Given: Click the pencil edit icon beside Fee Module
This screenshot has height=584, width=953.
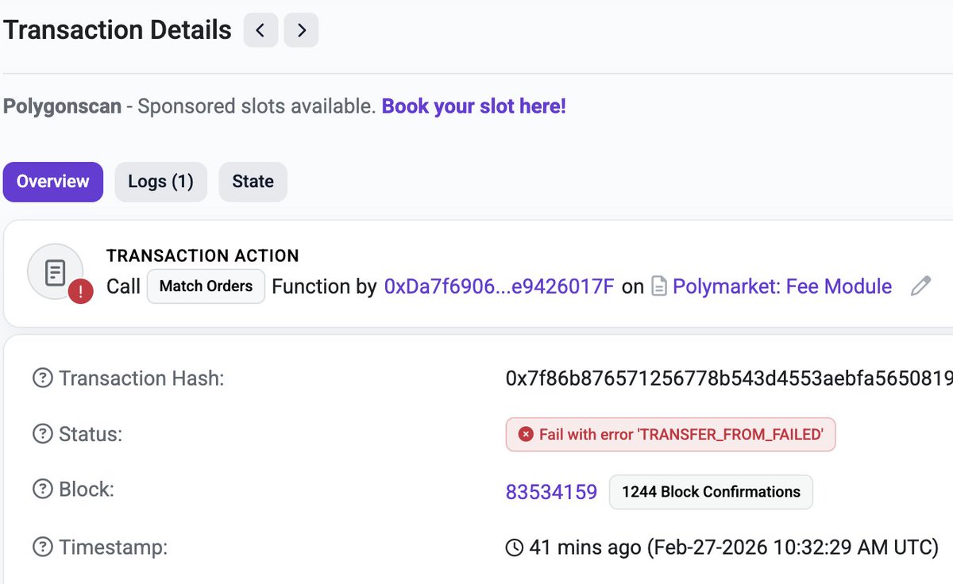Looking at the screenshot, I should click(x=920, y=286).
